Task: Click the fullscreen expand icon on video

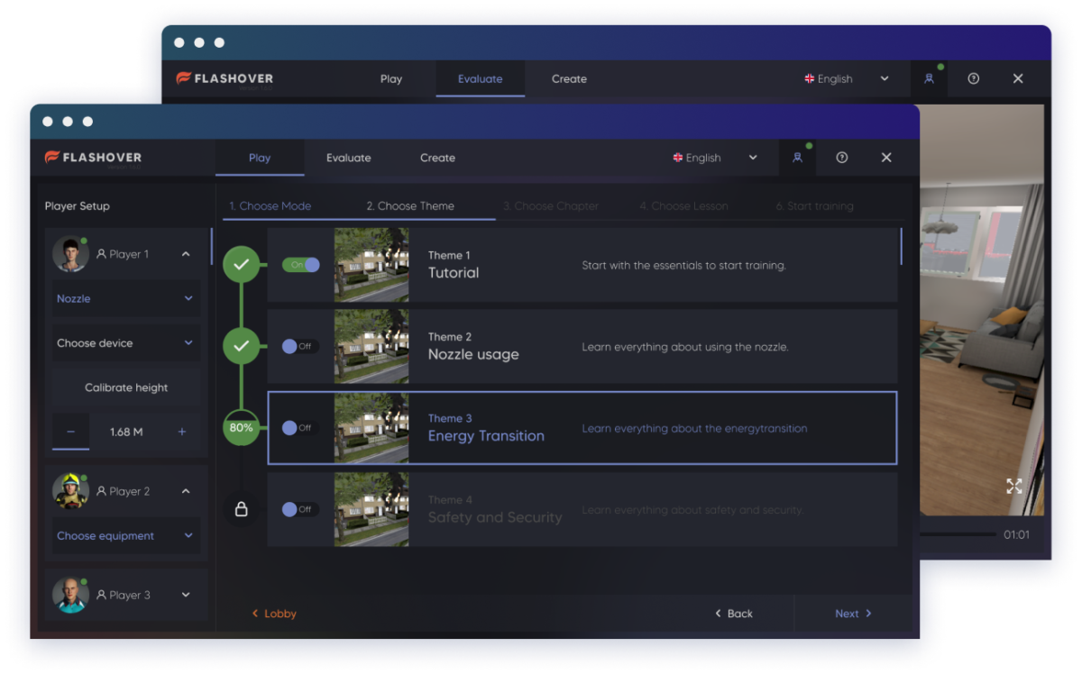Action: [1014, 487]
